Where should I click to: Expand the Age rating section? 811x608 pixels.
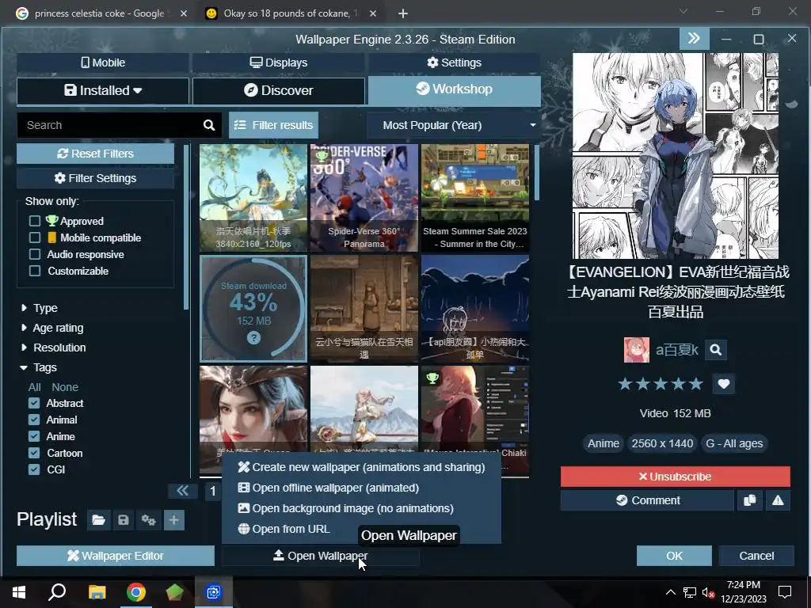click(x=51, y=327)
